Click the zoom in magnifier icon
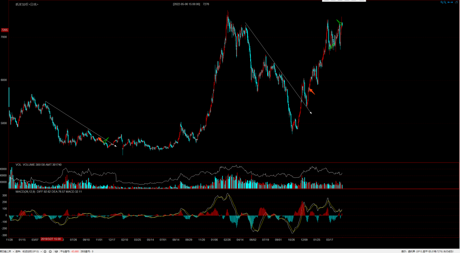Viewport: 460px width, 253px height. (x=442, y=2)
